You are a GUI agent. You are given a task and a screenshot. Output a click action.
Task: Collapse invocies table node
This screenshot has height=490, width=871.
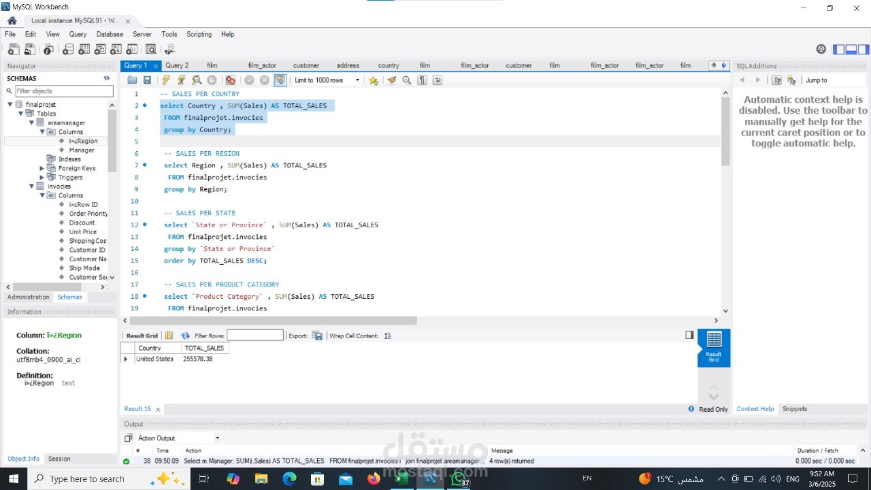click(x=31, y=186)
